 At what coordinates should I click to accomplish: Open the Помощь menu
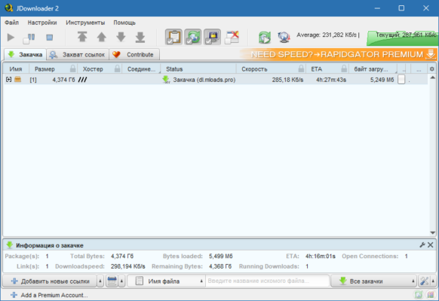click(x=124, y=23)
